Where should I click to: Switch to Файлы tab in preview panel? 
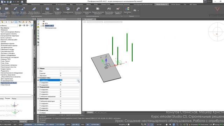tap(14, 99)
